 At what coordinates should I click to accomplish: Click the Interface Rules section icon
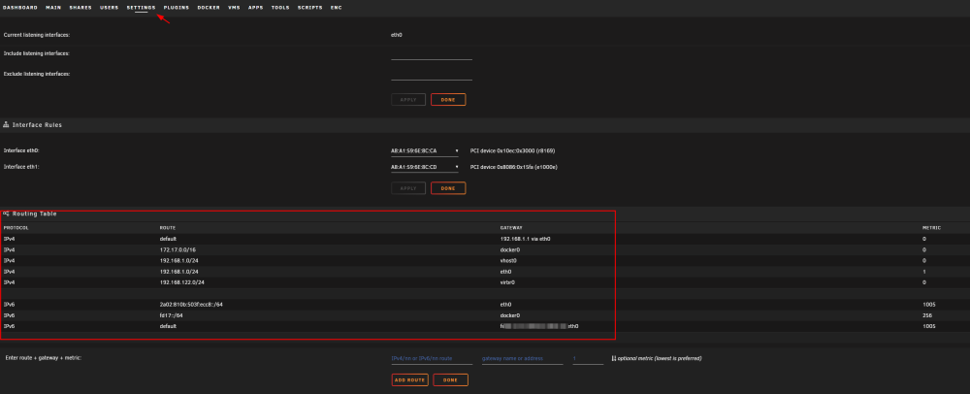(x=6, y=125)
